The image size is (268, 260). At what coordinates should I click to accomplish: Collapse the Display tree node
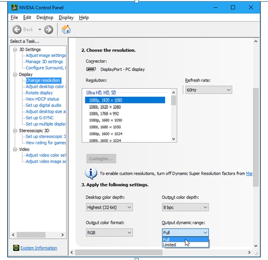tap(15, 74)
